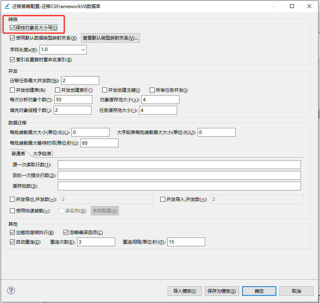Click the 保存为模板 button
The image size is (320, 303).
(x=222, y=291)
